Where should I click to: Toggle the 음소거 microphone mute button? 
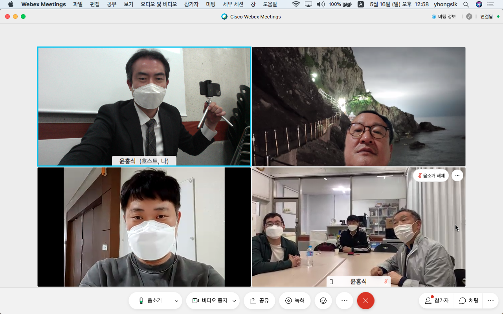[x=151, y=301]
